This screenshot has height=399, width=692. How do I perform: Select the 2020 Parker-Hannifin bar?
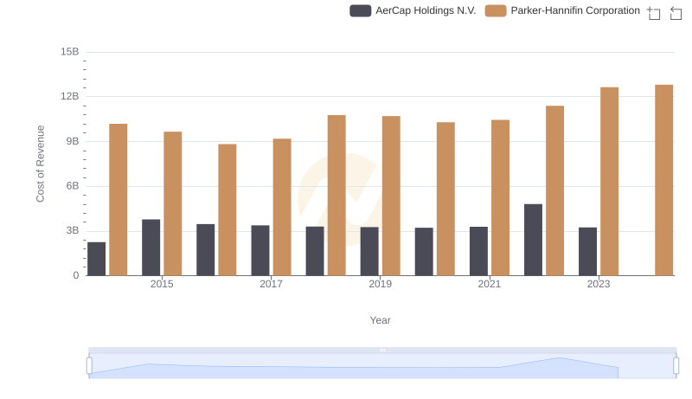445,199
